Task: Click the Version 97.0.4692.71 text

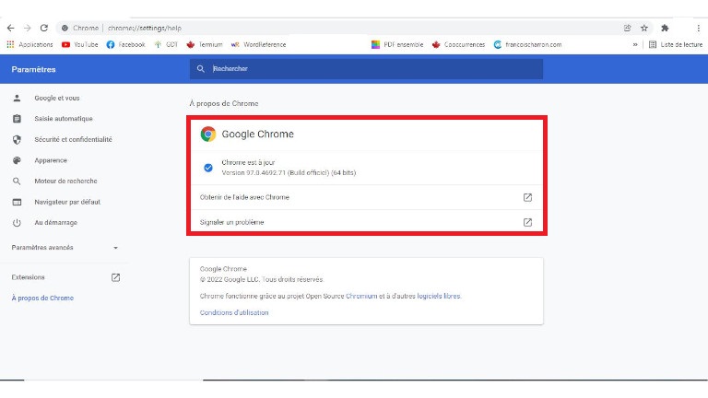Action: click(x=289, y=173)
